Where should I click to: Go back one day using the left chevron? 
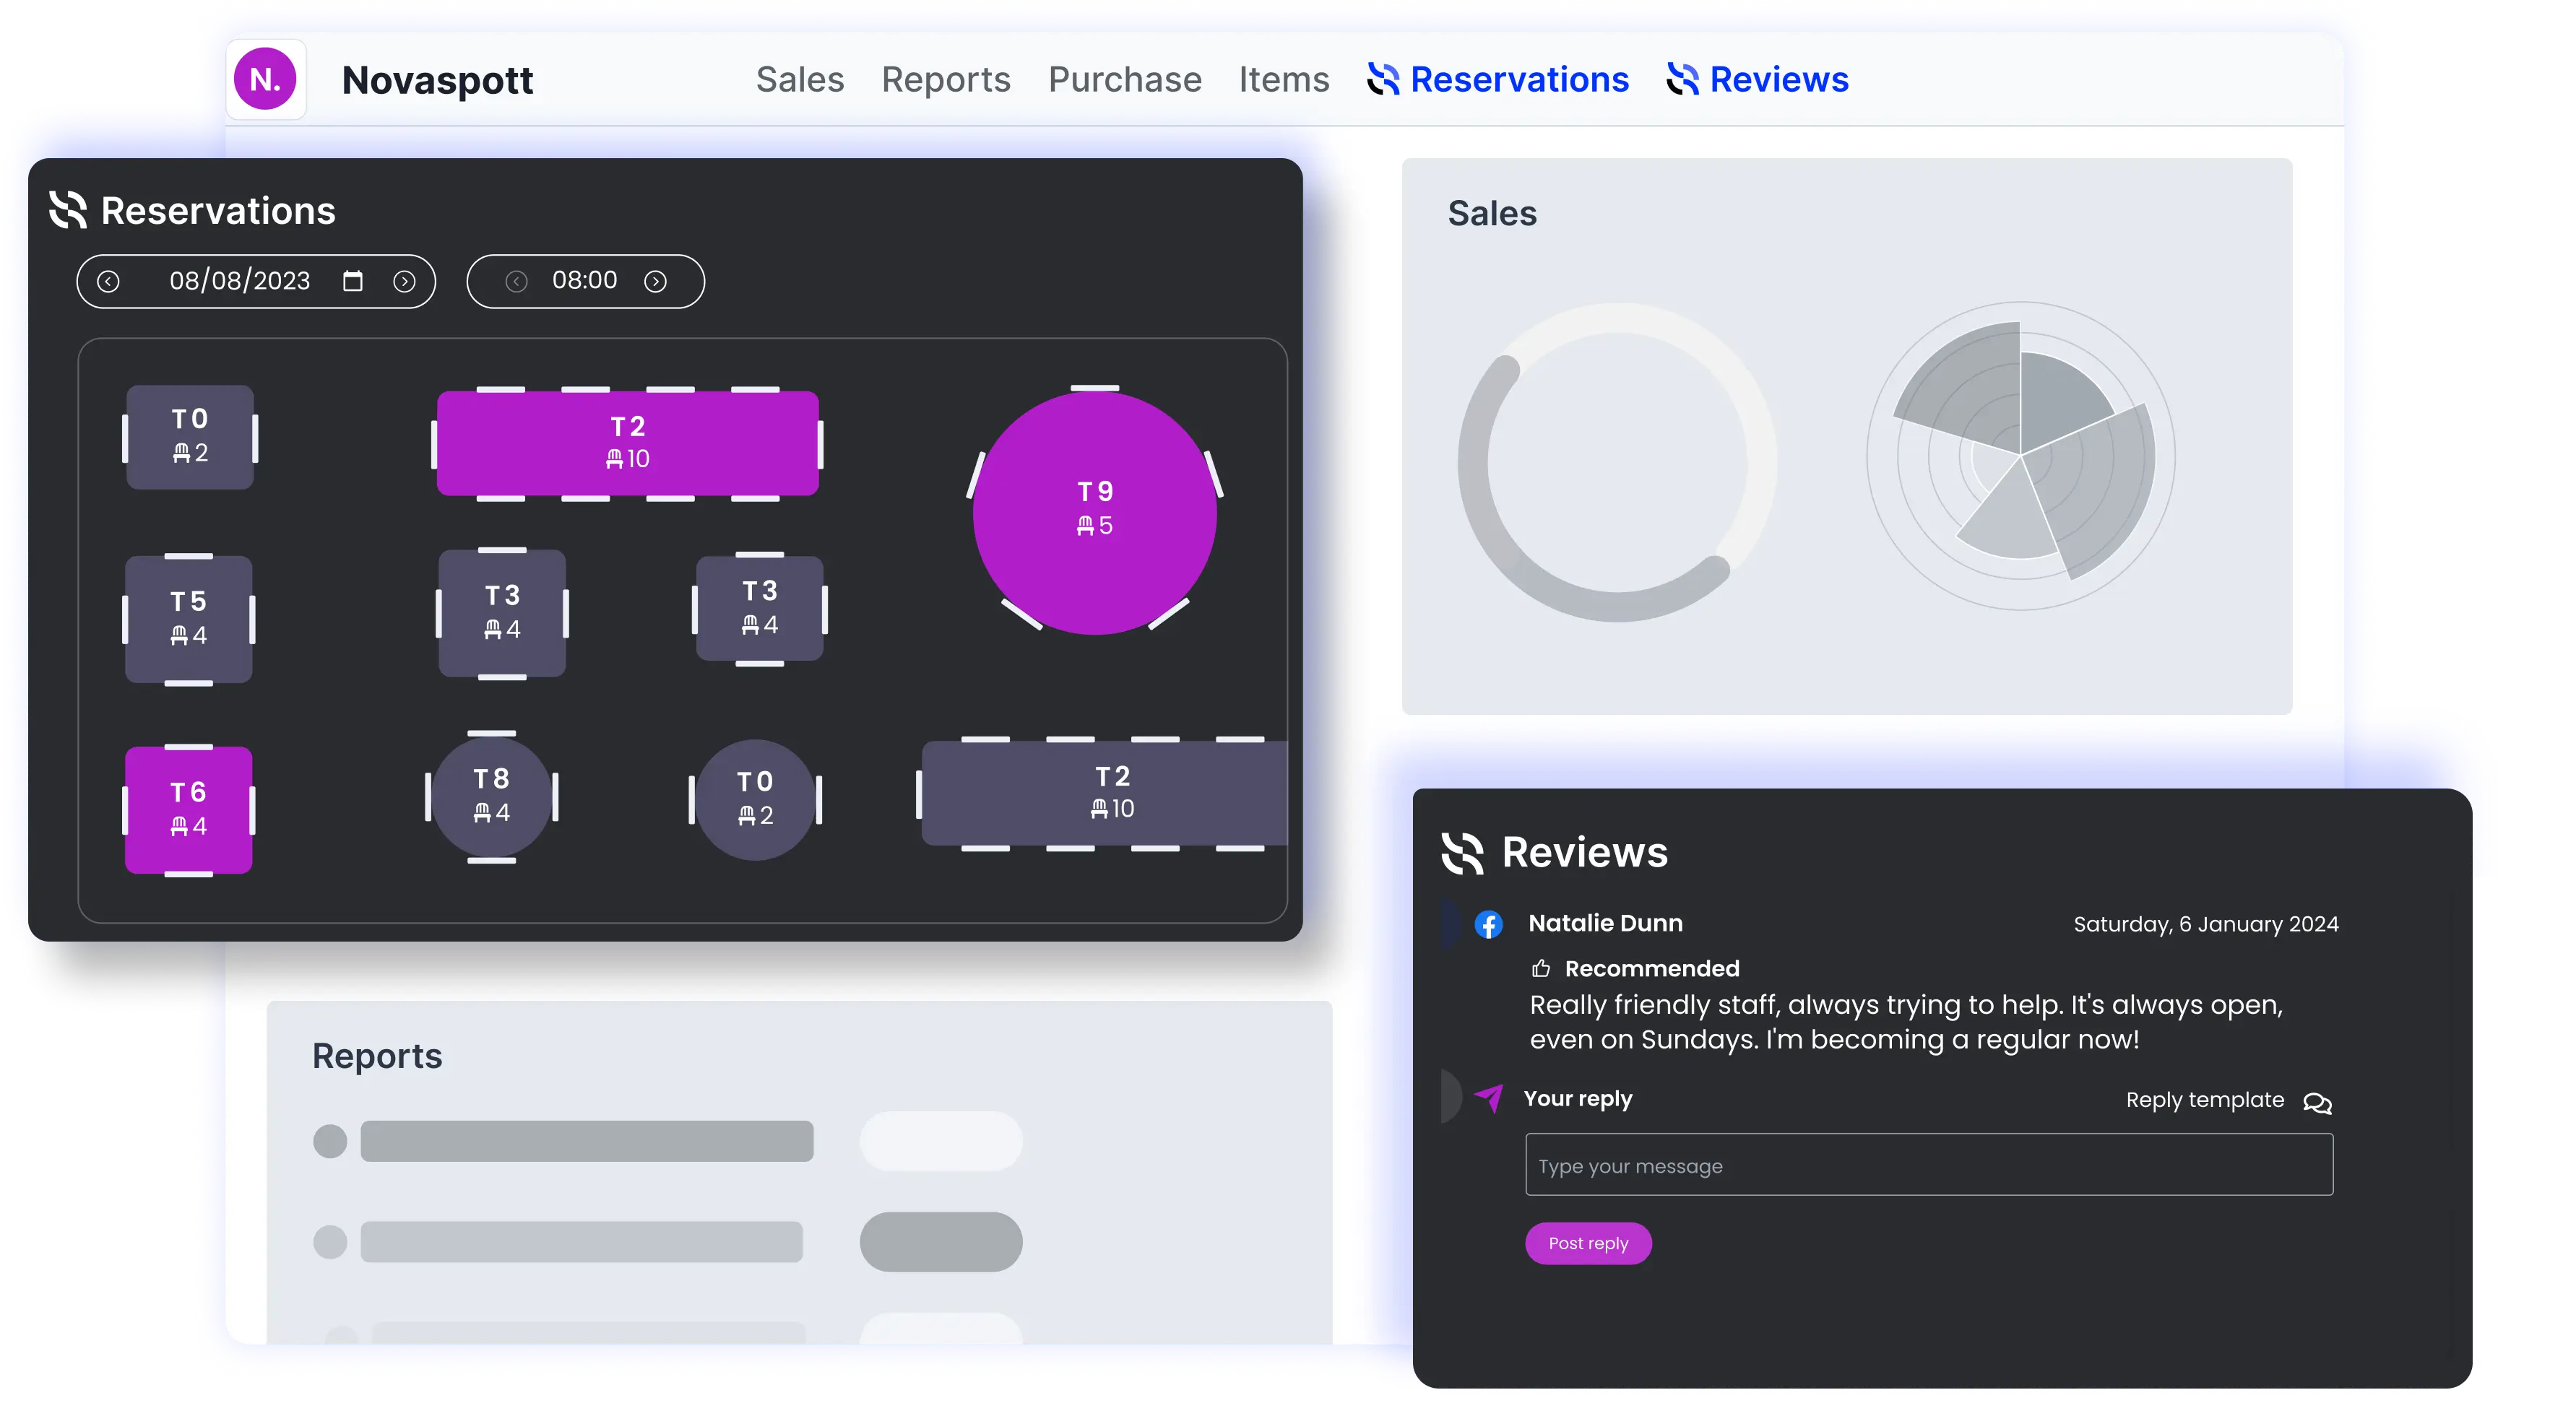click(x=110, y=281)
